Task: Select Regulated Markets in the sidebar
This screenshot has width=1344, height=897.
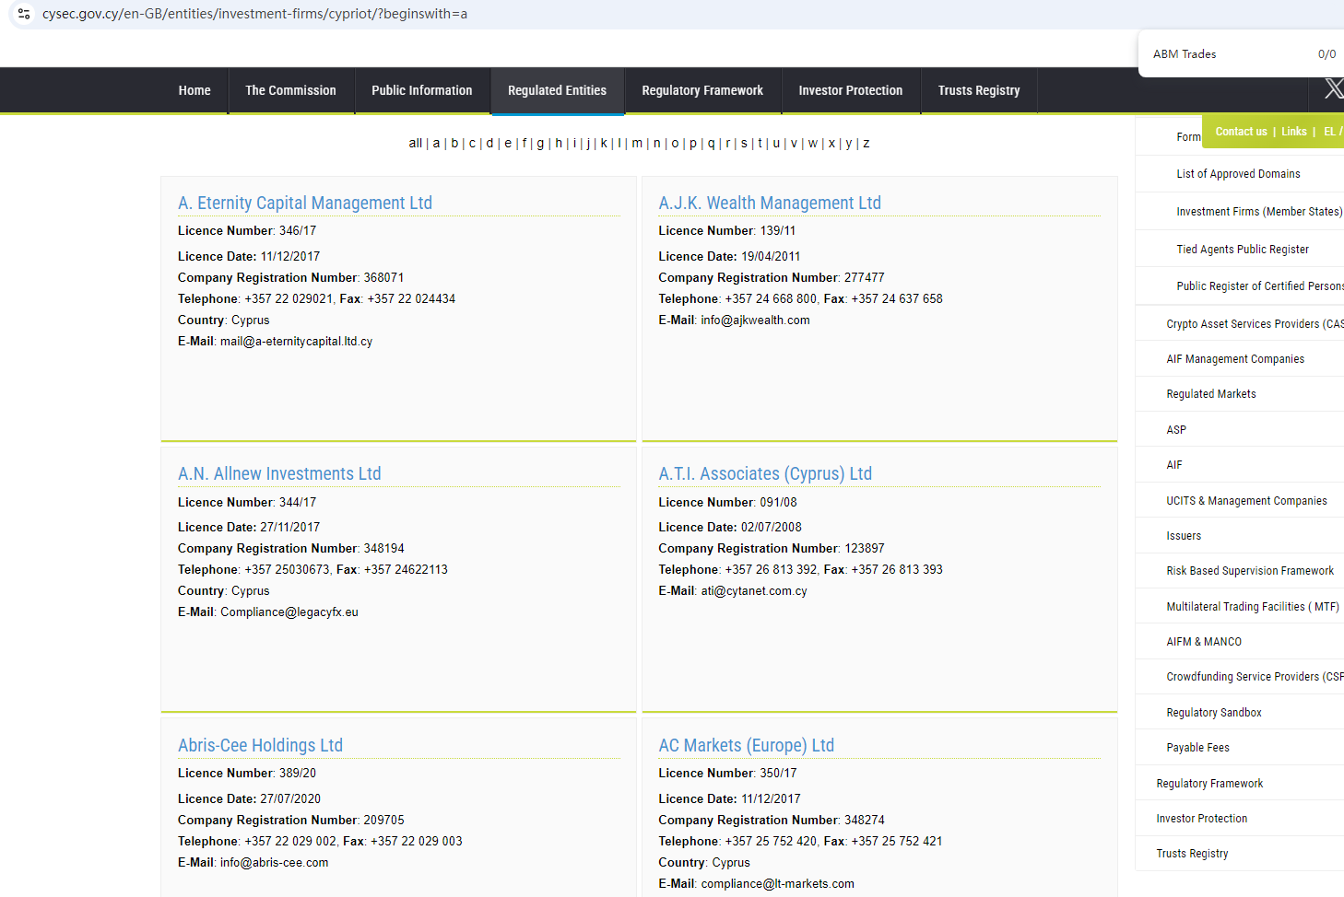Action: pyautogui.click(x=1210, y=394)
